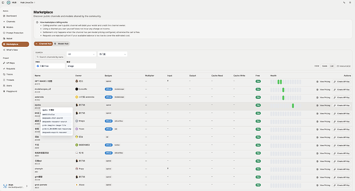Toggle the sidebar panel icon at top-left
The image size is (355, 191).
[x=3, y=3]
